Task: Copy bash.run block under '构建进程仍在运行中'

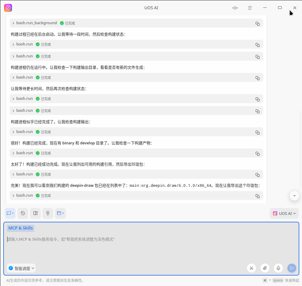Action: (257, 78)
